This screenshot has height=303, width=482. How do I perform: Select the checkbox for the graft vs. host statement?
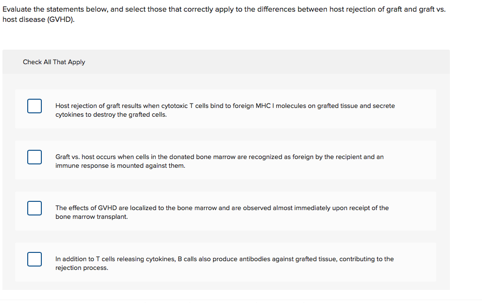[x=34, y=157]
